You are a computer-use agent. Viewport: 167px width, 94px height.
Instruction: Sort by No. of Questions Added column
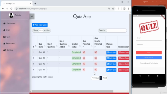[x=65, y=43]
